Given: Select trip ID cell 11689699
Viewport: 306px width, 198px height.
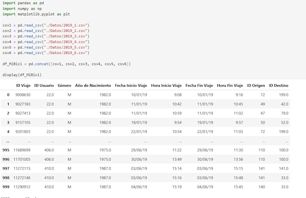Looking at the screenshot, I should 22,150.
